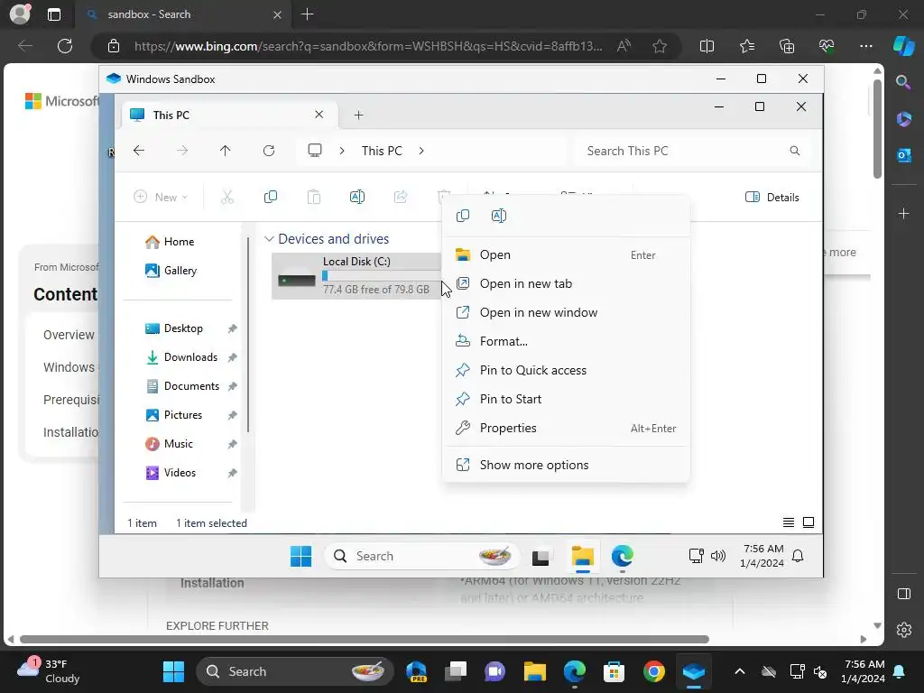Click Explorer forward arrow

click(182, 151)
